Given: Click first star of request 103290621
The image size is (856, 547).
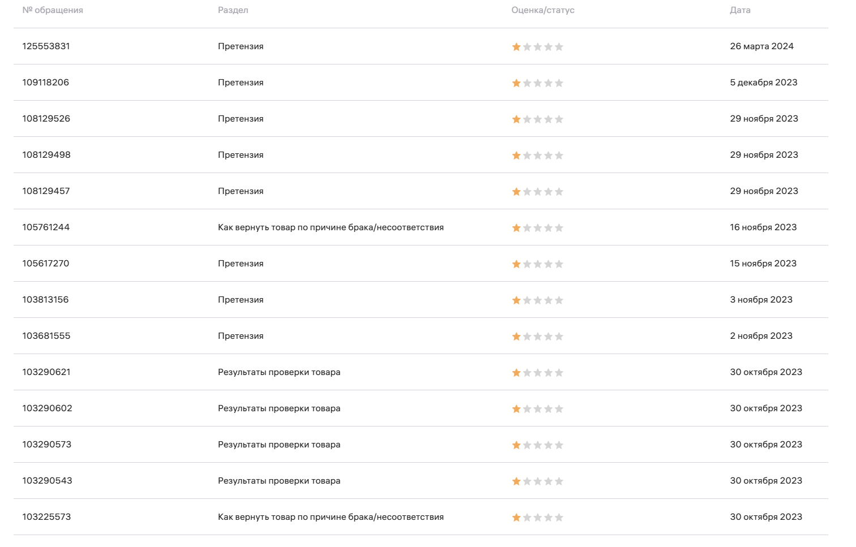Looking at the screenshot, I should coord(516,373).
